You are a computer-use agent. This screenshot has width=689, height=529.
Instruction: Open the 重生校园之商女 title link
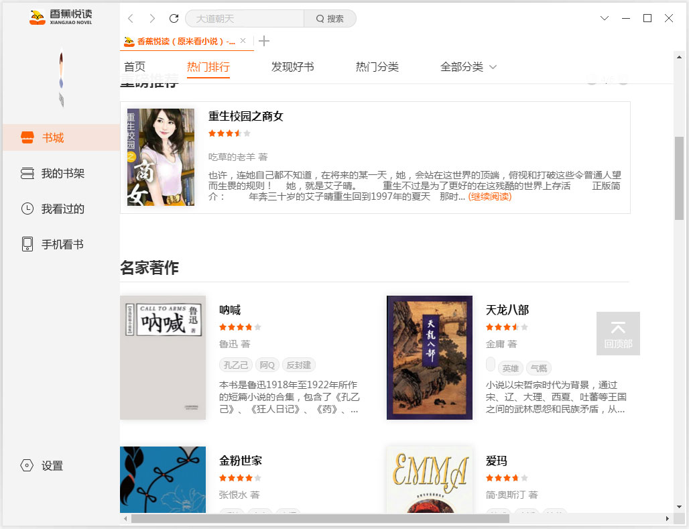(245, 116)
